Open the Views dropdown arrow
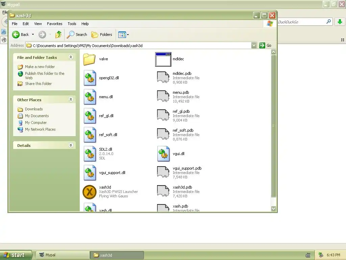Screen dimensions: 346x260 coord(128,35)
